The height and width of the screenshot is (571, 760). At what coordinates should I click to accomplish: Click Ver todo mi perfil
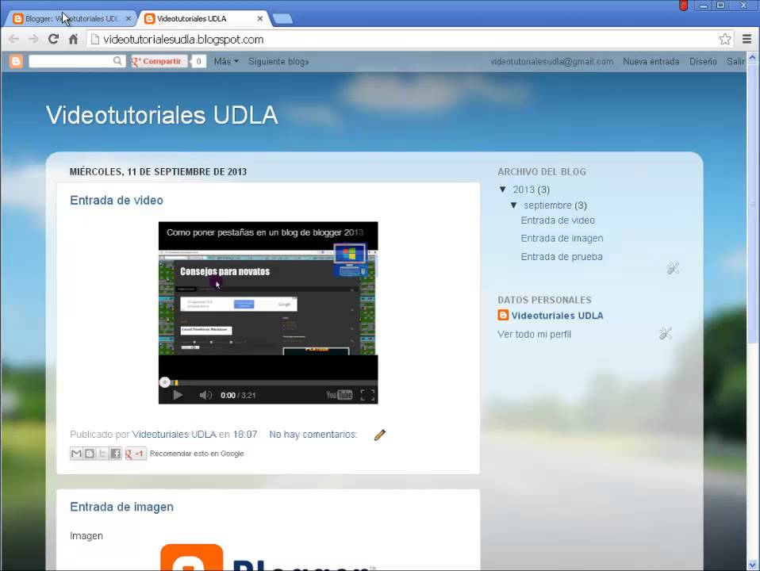click(534, 335)
